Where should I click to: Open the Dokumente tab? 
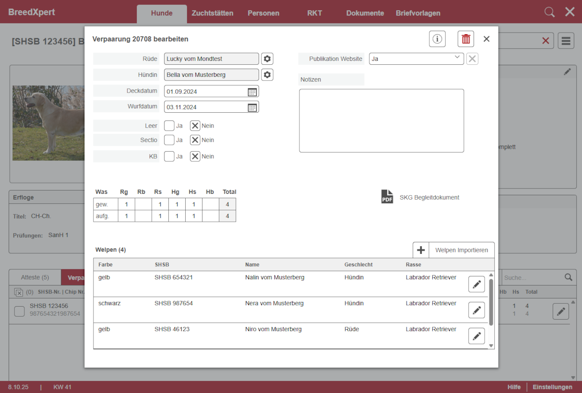tap(365, 13)
